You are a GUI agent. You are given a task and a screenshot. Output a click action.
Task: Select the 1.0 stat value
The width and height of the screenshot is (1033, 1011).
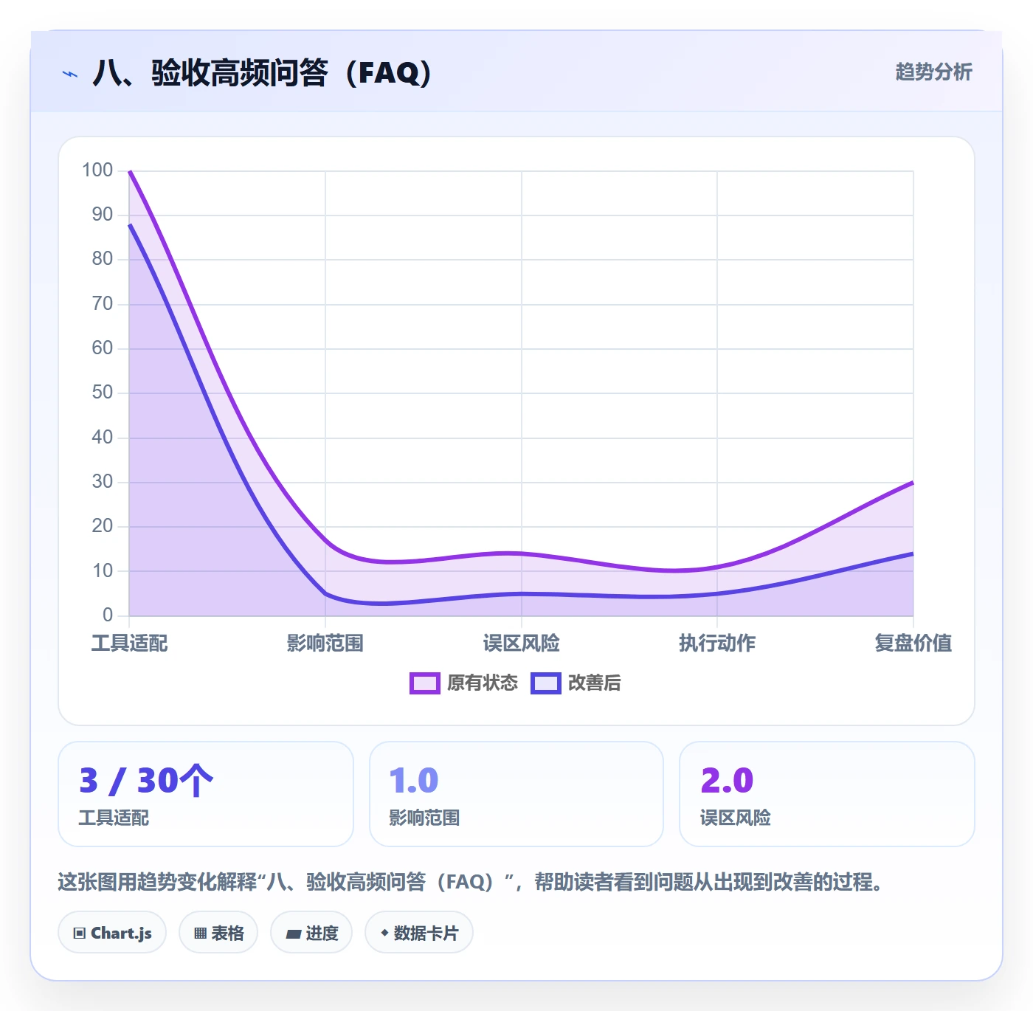pos(414,780)
